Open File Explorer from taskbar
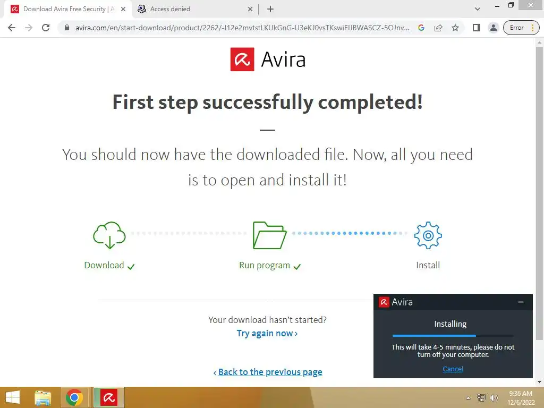This screenshot has width=544, height=408. 42,397
